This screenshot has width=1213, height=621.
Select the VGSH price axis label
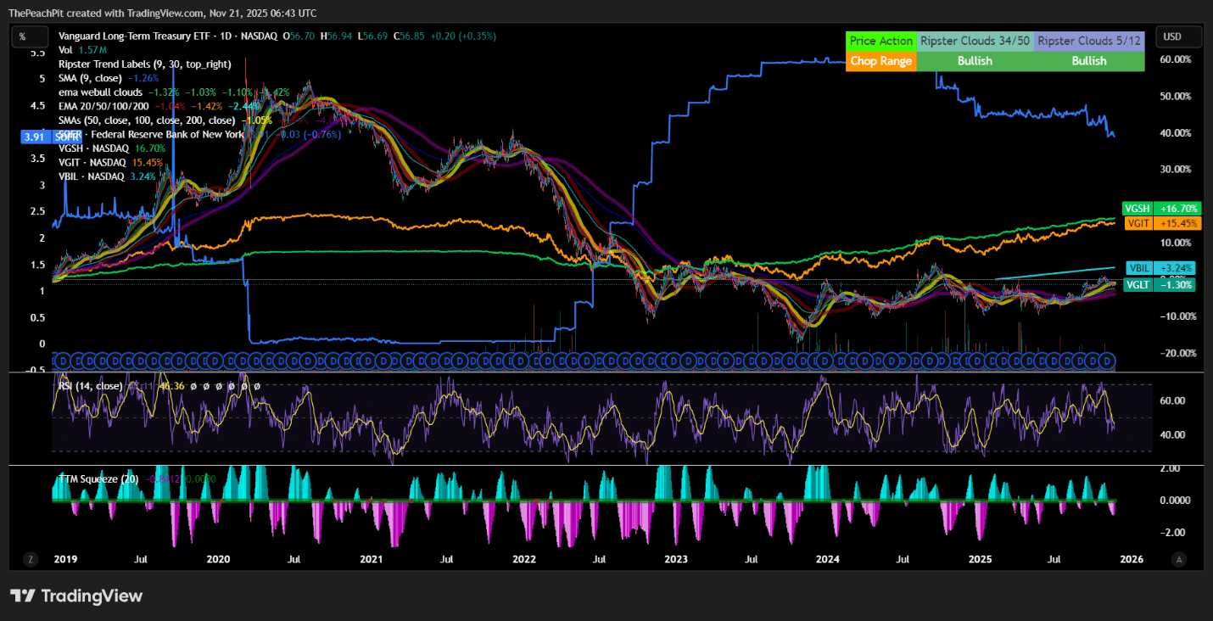coord(1160,208)
